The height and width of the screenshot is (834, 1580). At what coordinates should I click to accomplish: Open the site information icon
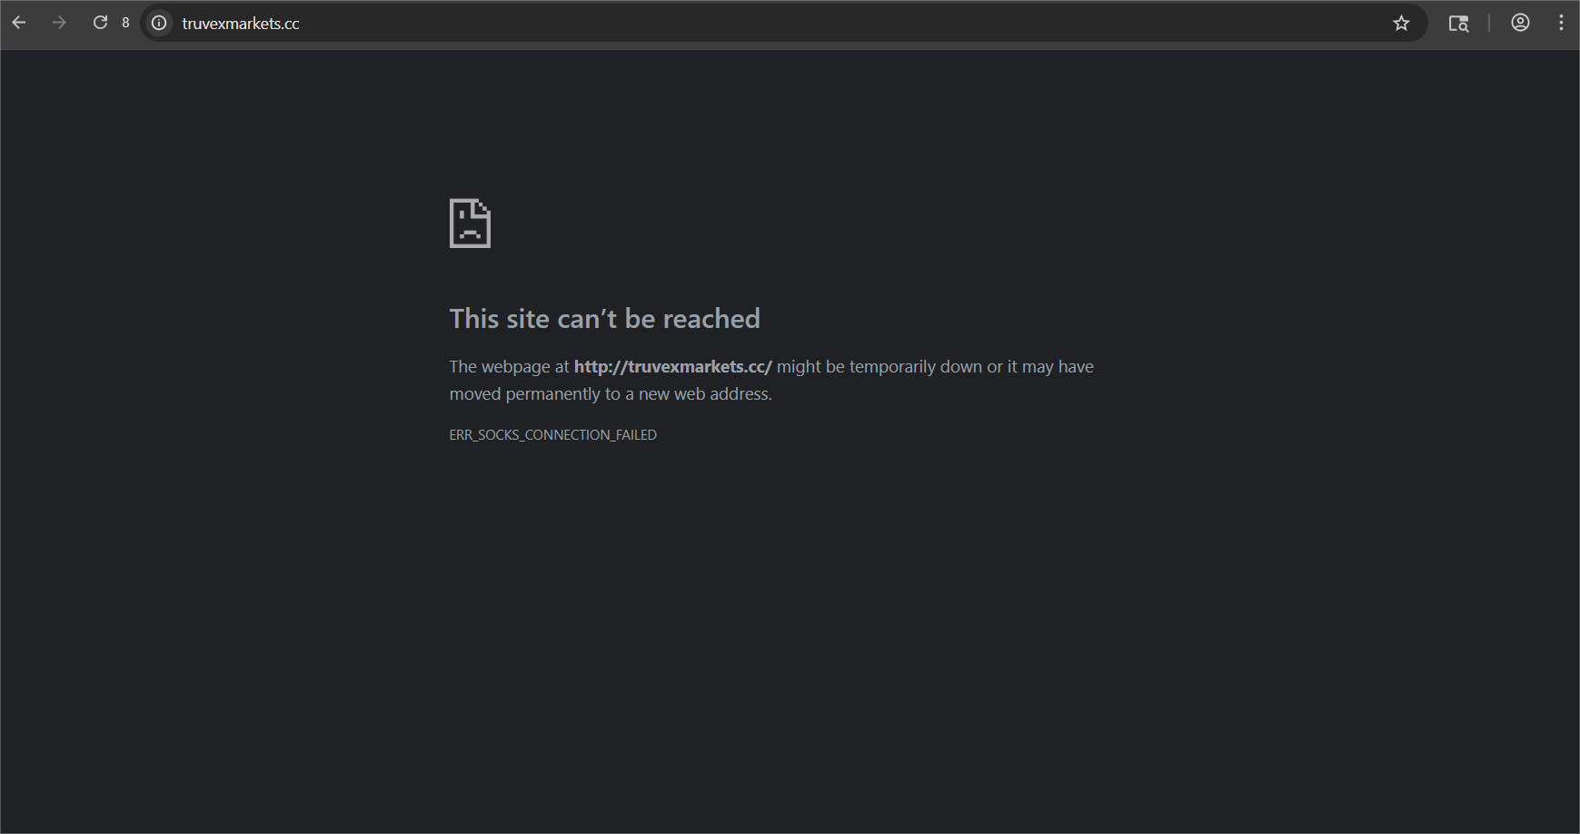(x=159, y=24)
